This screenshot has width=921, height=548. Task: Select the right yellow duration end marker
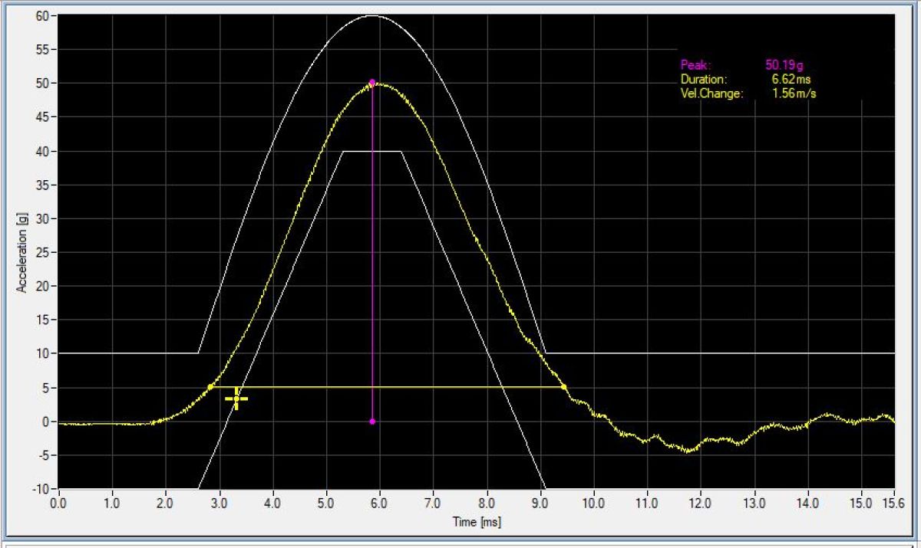tap(563, 387)
